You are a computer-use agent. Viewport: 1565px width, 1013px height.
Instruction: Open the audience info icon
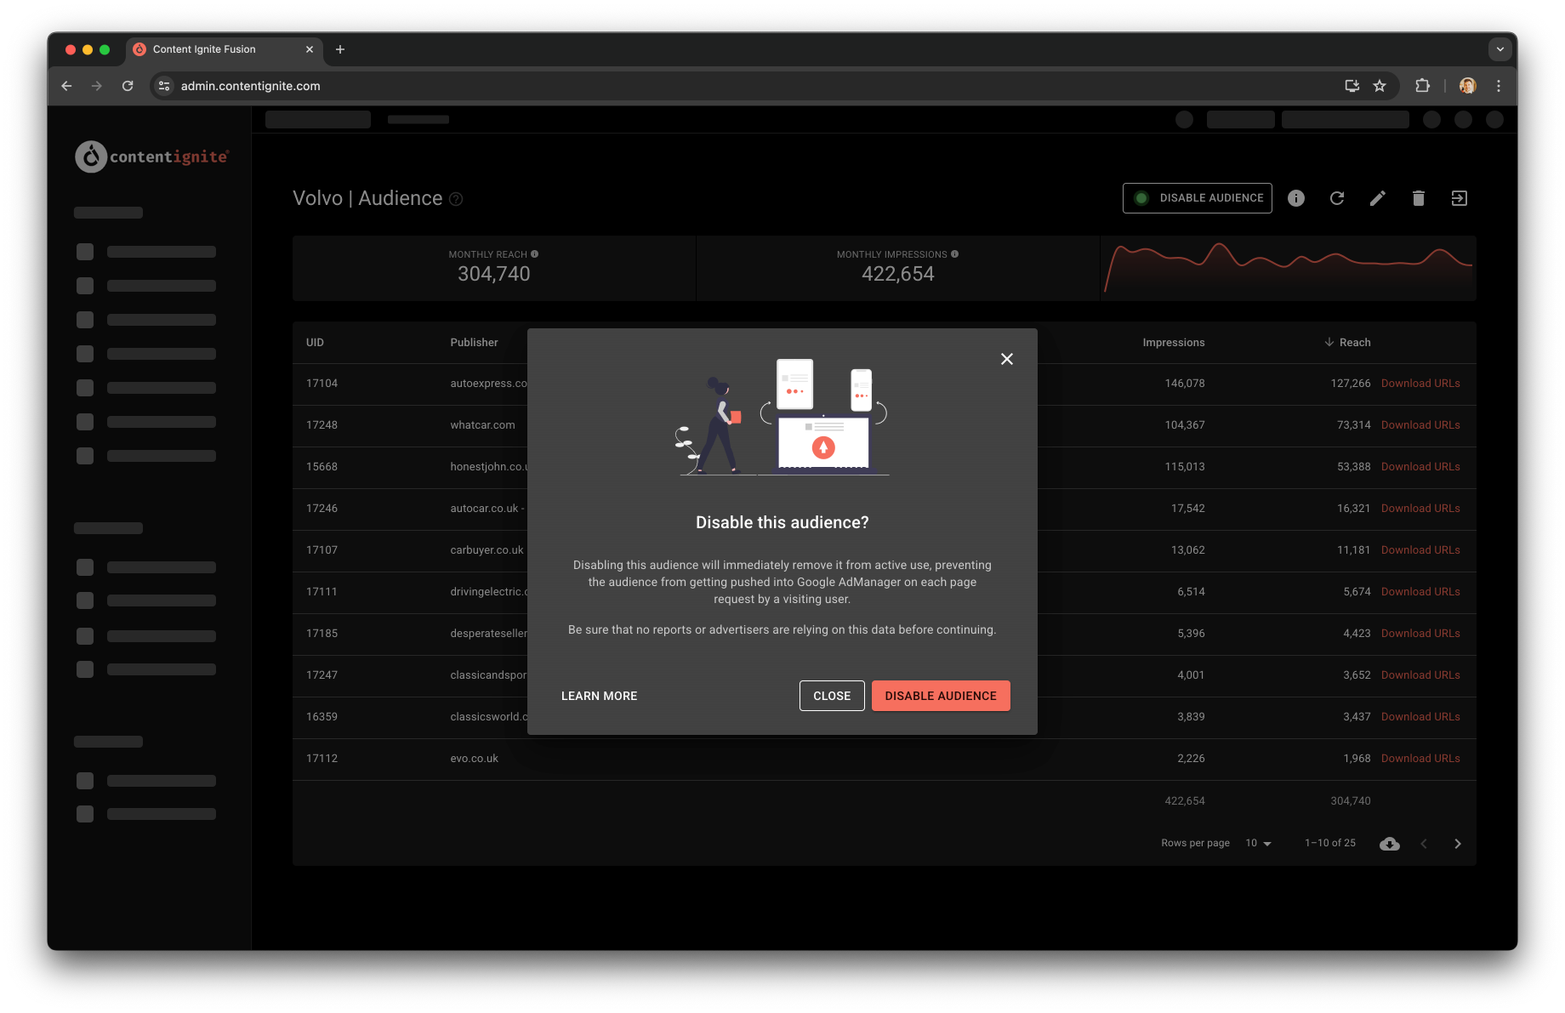coord(1296,198)
